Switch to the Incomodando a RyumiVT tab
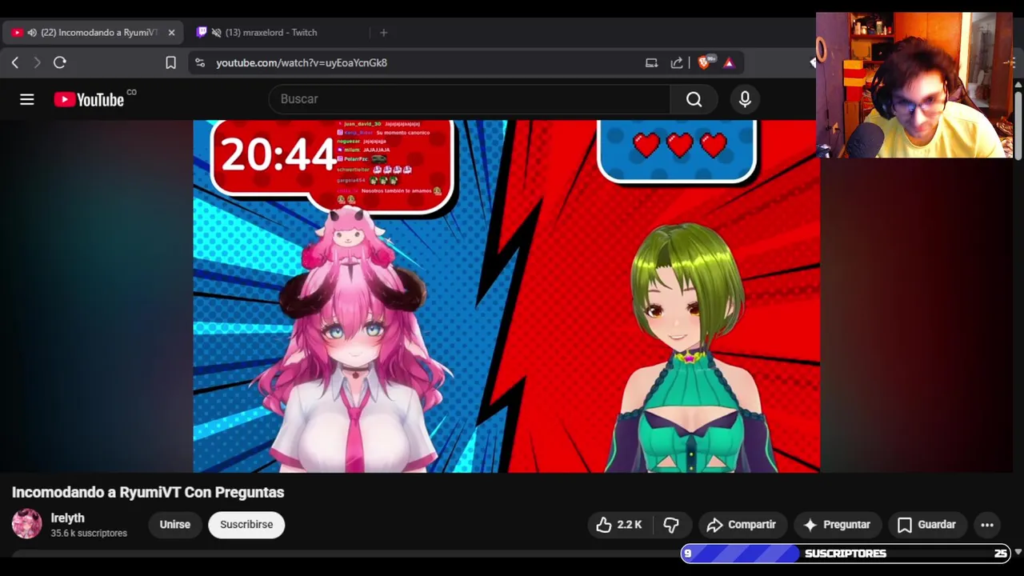1024x576 pixels. [x=93, y=33]
